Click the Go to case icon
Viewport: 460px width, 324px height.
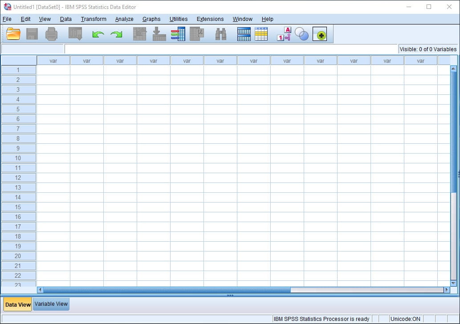coord(140,34)
